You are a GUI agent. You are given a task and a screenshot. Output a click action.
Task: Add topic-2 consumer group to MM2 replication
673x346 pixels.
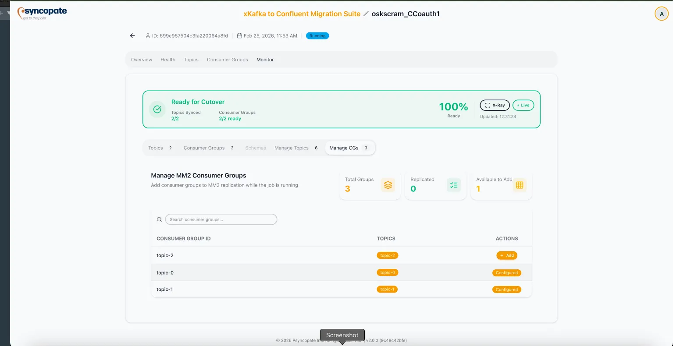pos(506,255)
